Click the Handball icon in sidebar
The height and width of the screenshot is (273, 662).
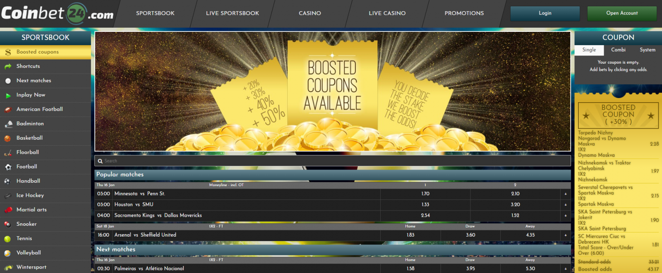[8, 181]
